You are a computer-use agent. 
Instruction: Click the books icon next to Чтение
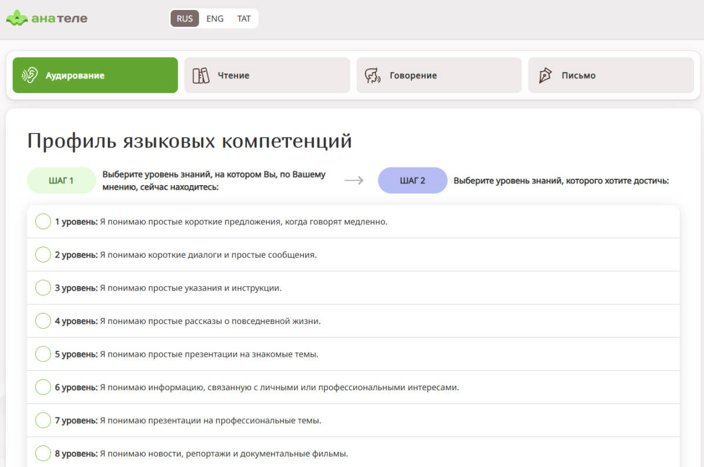coord(201,75)
